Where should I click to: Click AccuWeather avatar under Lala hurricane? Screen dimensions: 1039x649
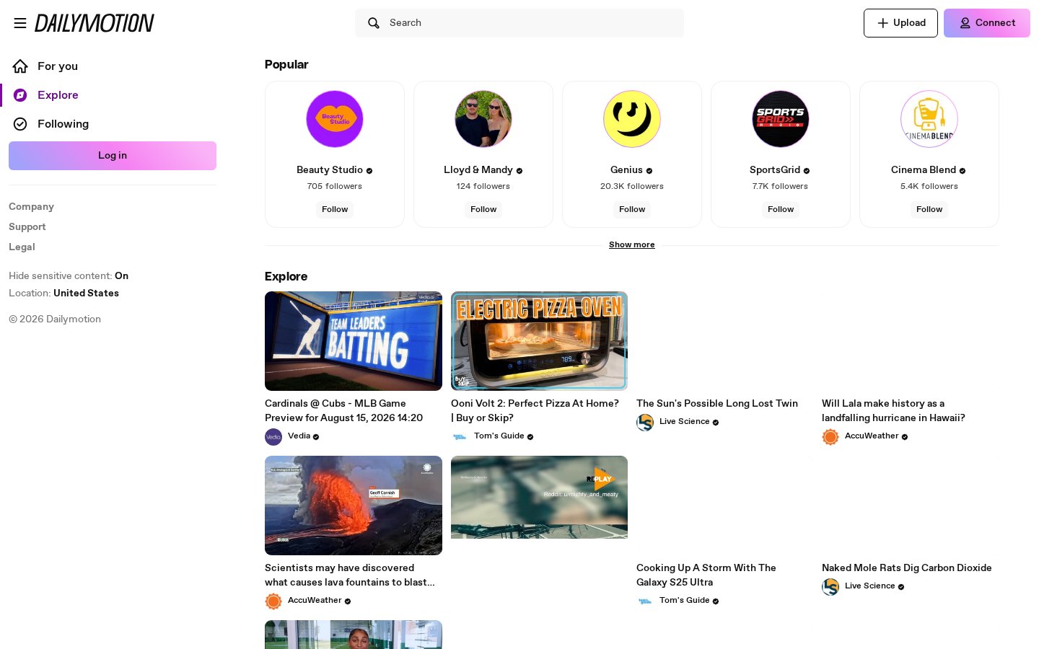[830, 437]
